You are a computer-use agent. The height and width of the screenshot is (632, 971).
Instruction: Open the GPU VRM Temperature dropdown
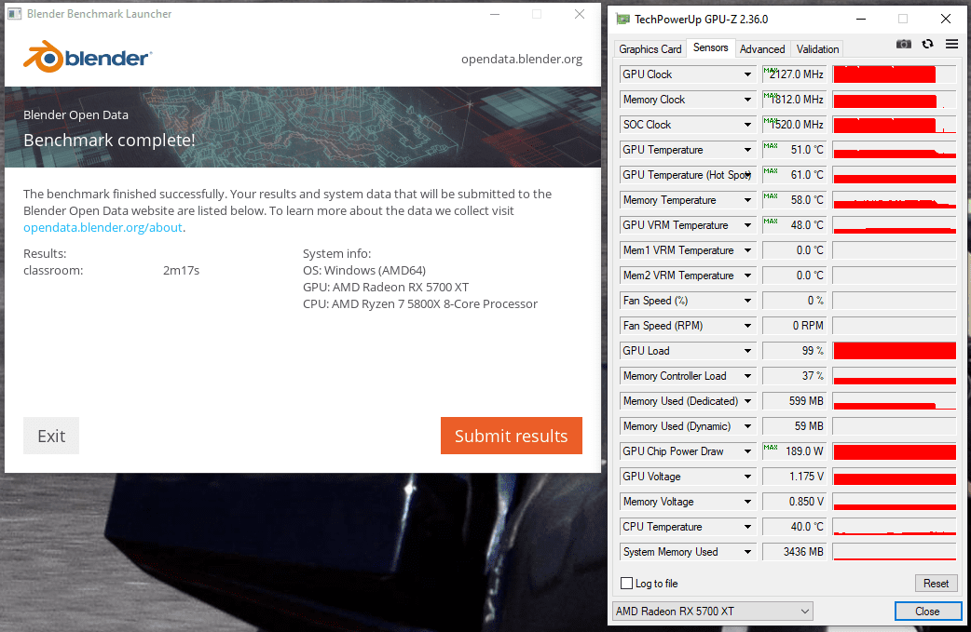pos(747,225)
